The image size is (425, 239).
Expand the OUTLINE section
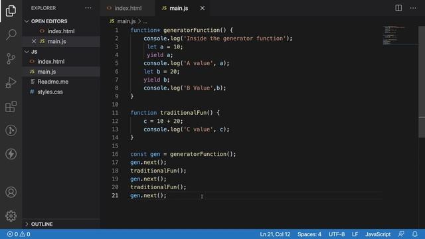[42, 224]
